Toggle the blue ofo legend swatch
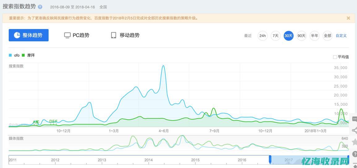This screenshot has width=357, height=168. click(x=10, y=55)
